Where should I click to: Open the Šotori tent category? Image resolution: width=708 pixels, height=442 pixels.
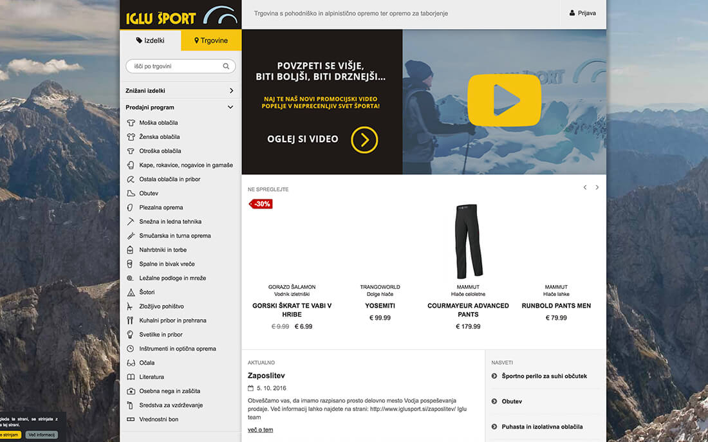point(147,292)
